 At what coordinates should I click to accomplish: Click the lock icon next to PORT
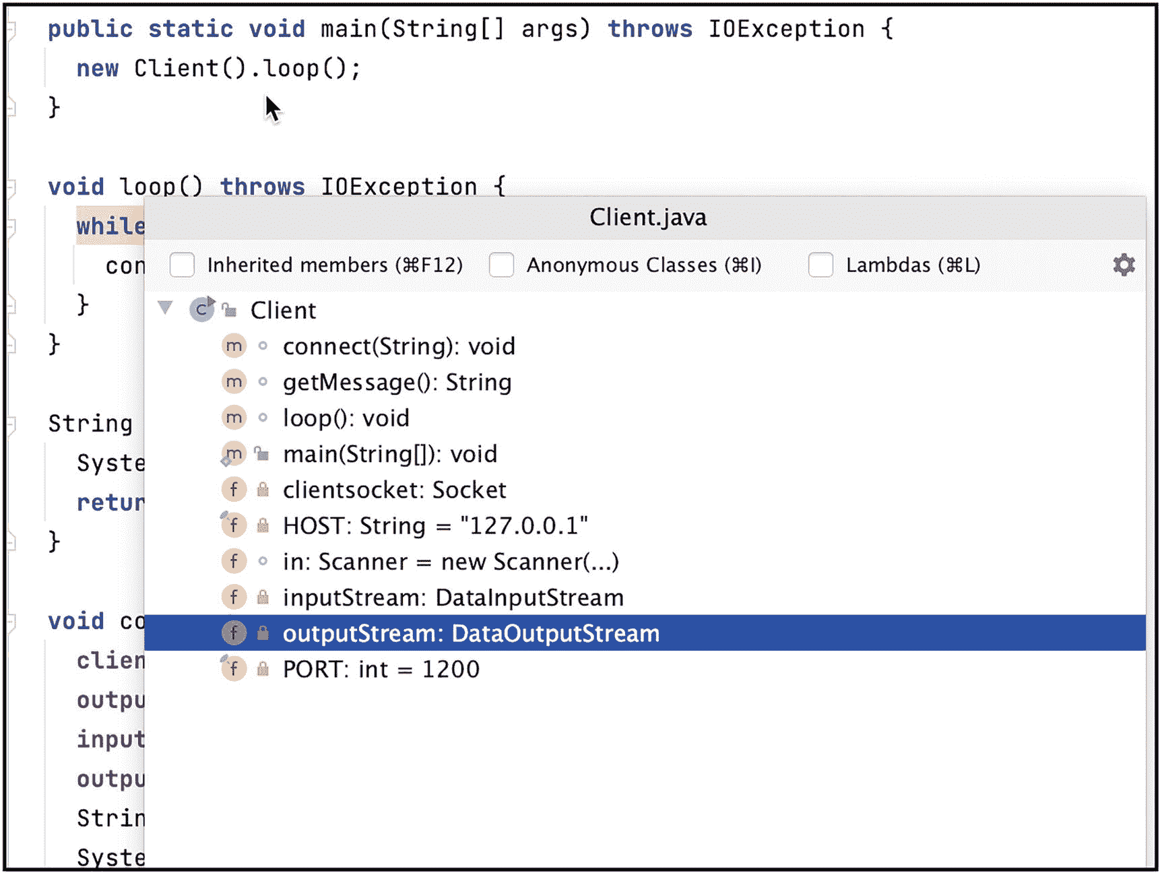coord(263,669)
